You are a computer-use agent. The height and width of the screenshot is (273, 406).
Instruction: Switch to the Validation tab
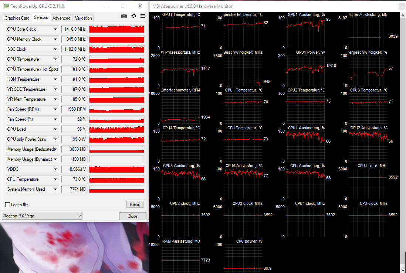click(x=83, y=18)
